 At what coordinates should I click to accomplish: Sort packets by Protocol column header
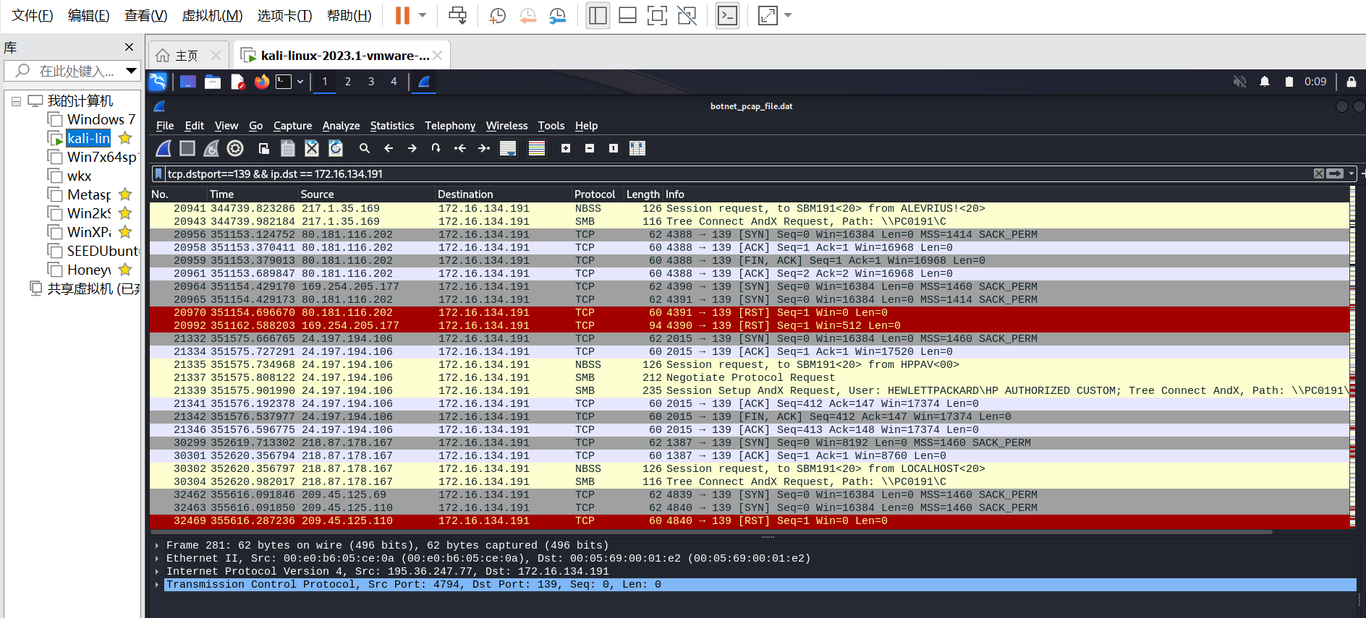(595, 194)
